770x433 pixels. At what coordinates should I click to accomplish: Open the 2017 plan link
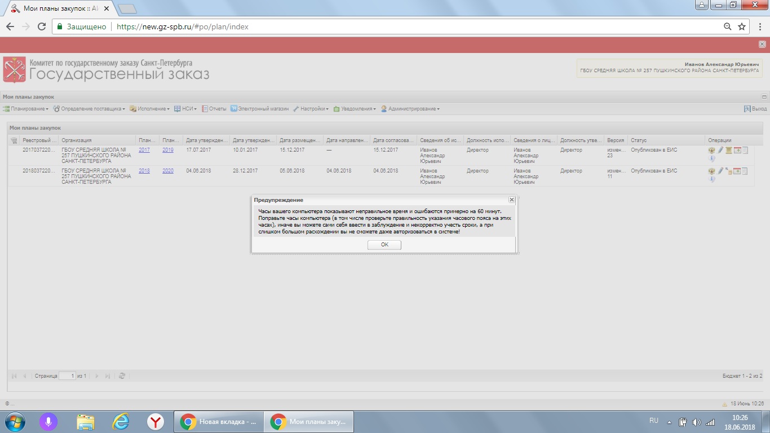(x=144, y=150)
